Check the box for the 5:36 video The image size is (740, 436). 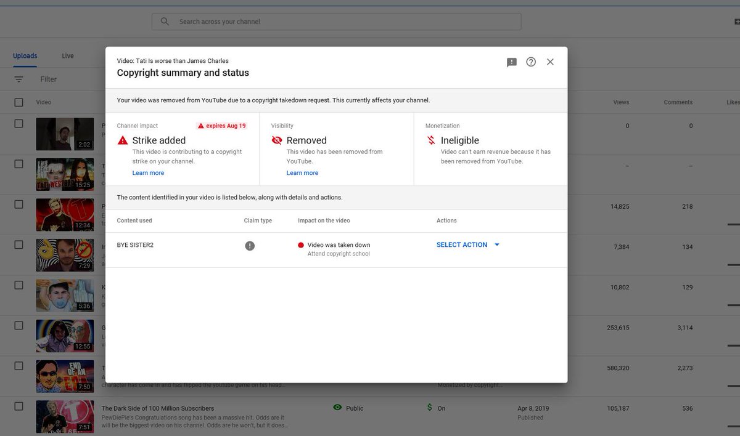(x=19, y=286)
